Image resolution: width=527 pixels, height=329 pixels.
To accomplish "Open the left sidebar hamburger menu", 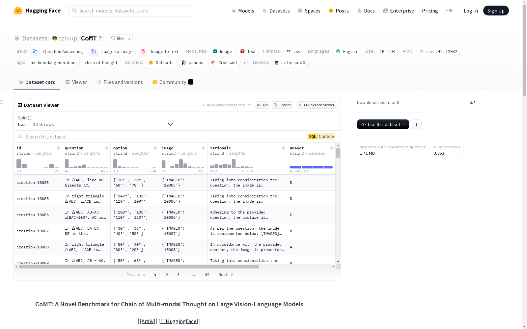I will [x=1, y=102].
